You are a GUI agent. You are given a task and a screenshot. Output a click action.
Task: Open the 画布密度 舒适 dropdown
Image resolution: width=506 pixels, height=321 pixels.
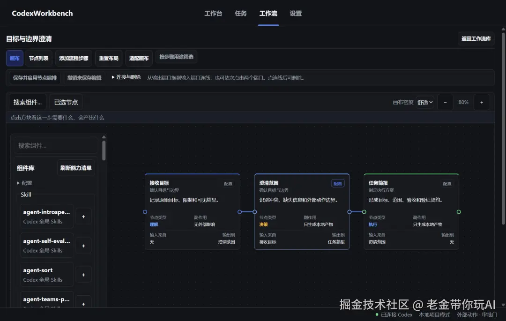coord(424,102)
